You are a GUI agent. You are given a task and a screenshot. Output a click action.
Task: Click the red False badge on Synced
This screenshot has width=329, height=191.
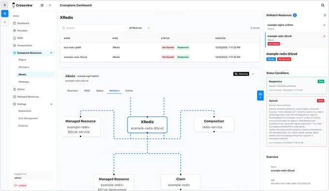(320, 101)
